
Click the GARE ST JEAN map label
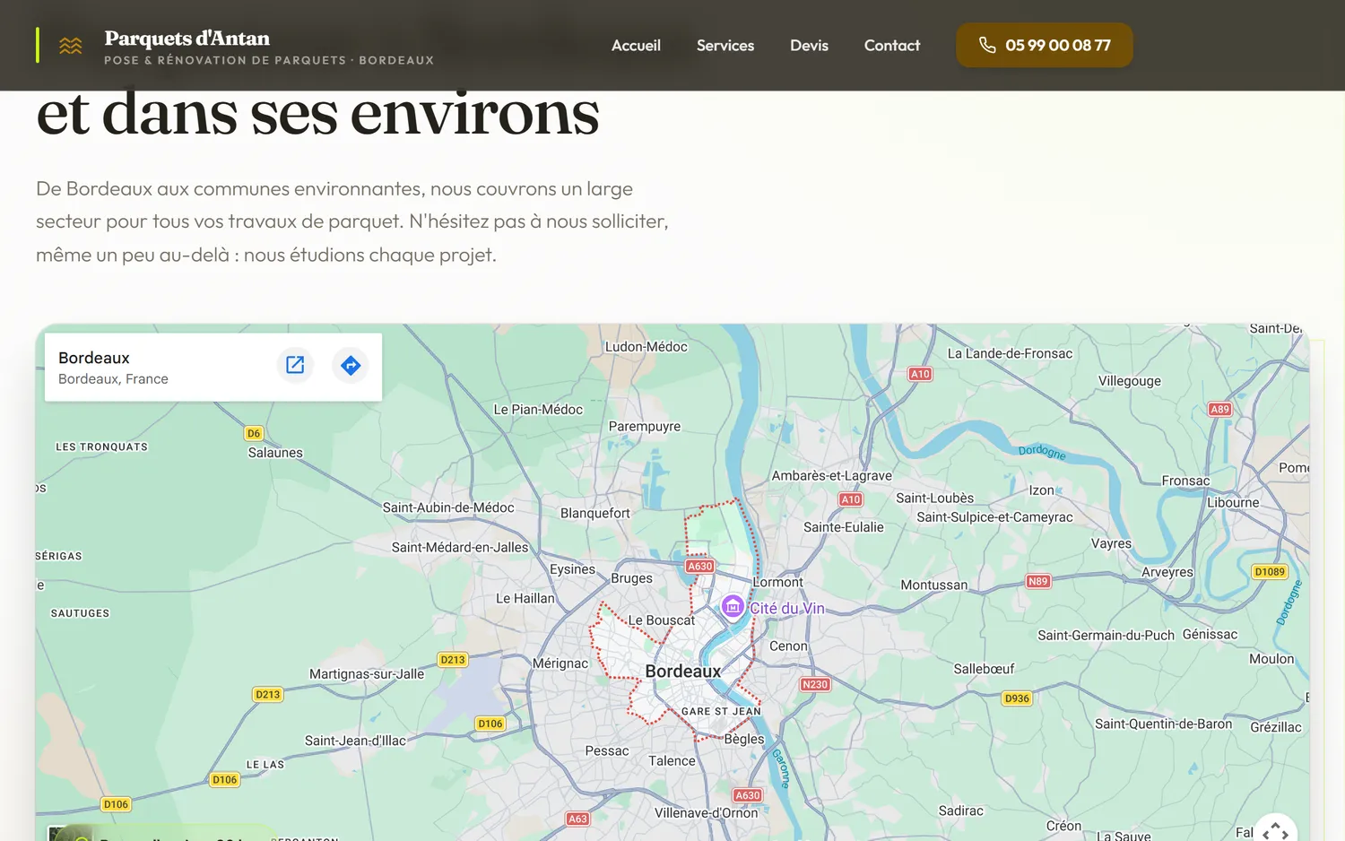tap(721, 712)
